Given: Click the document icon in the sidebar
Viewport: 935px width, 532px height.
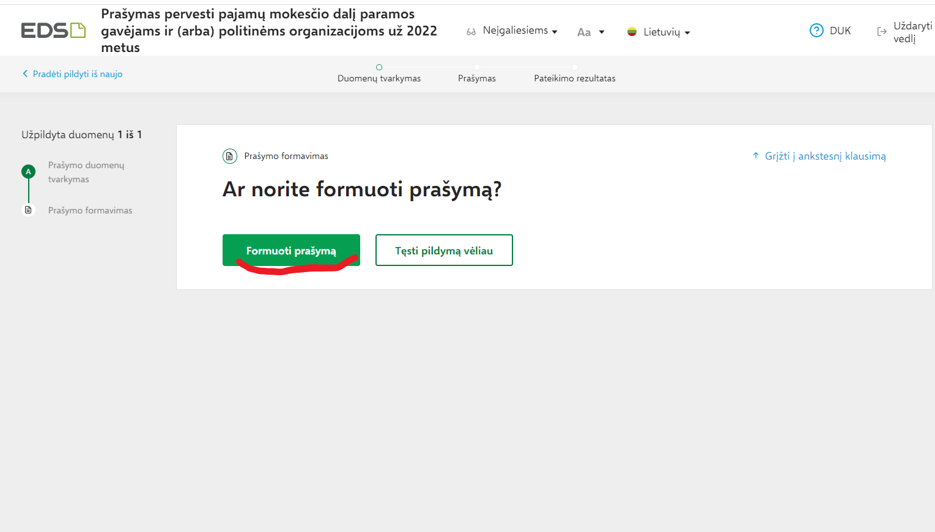Looking at the screenshot, I should (x=28, y=210).
